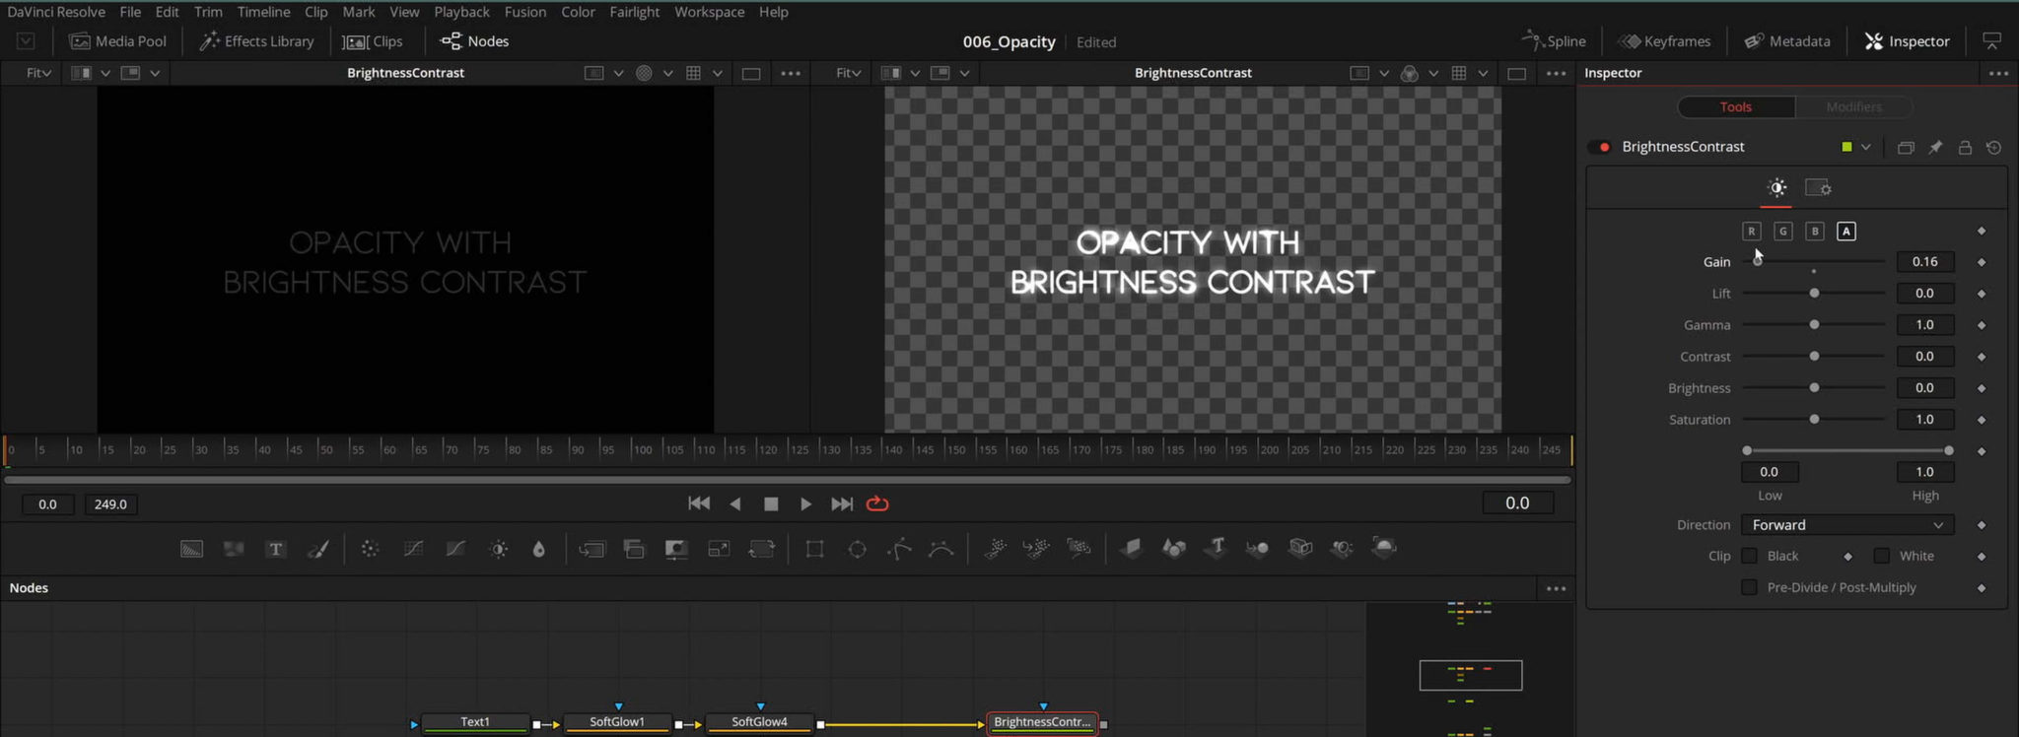Add an Ellipse mask tool

click(858, 549)
